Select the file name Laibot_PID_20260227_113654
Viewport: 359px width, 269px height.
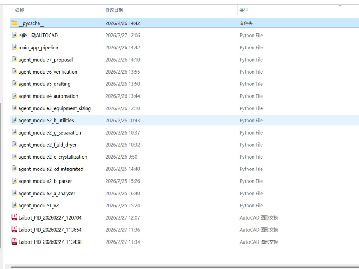[x=50, y=230]
